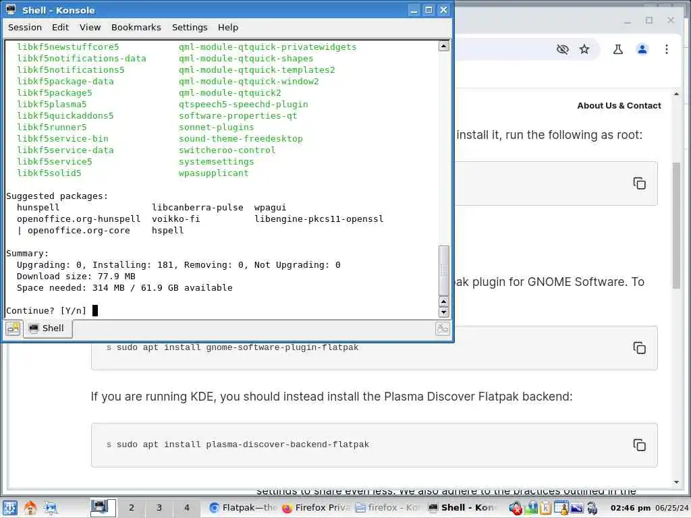Open the Settings menu in Konsole

tap(190, 27)
